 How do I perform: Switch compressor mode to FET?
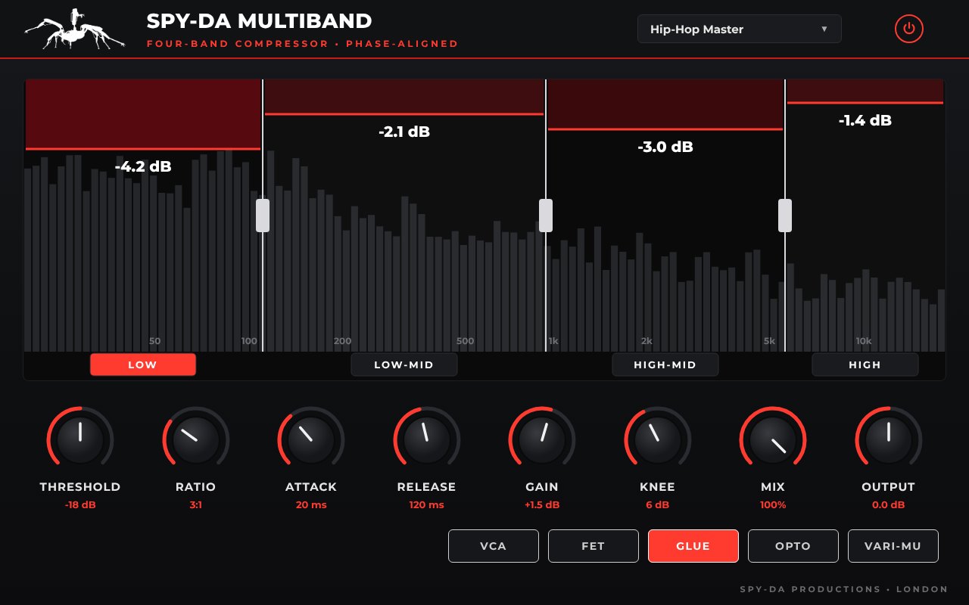point(594,546)
